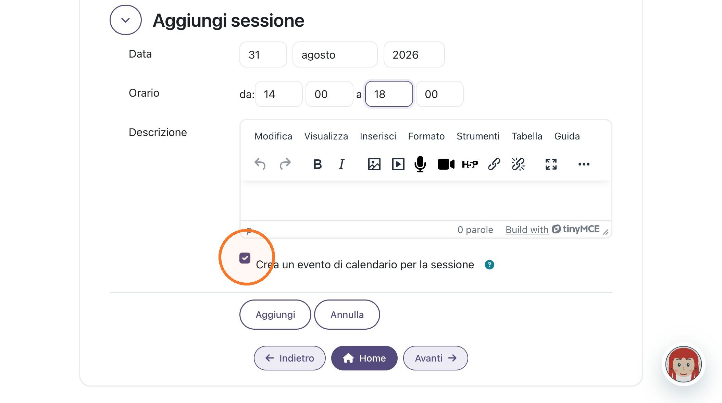Click the Aggiungi button

(275, 315)
